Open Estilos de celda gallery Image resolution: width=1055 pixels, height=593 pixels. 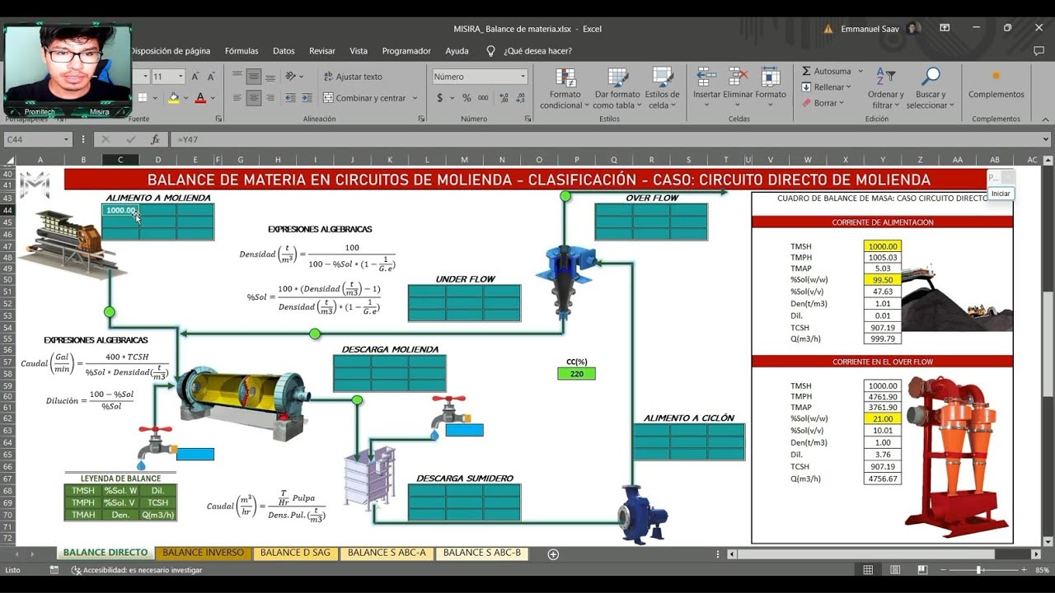click(x=662, y=89)
